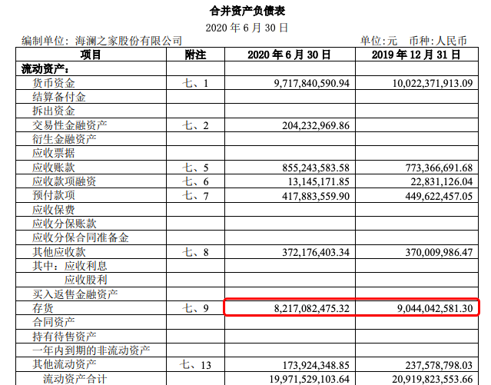Click the 持有待售资产 row label

coord(65,337)
